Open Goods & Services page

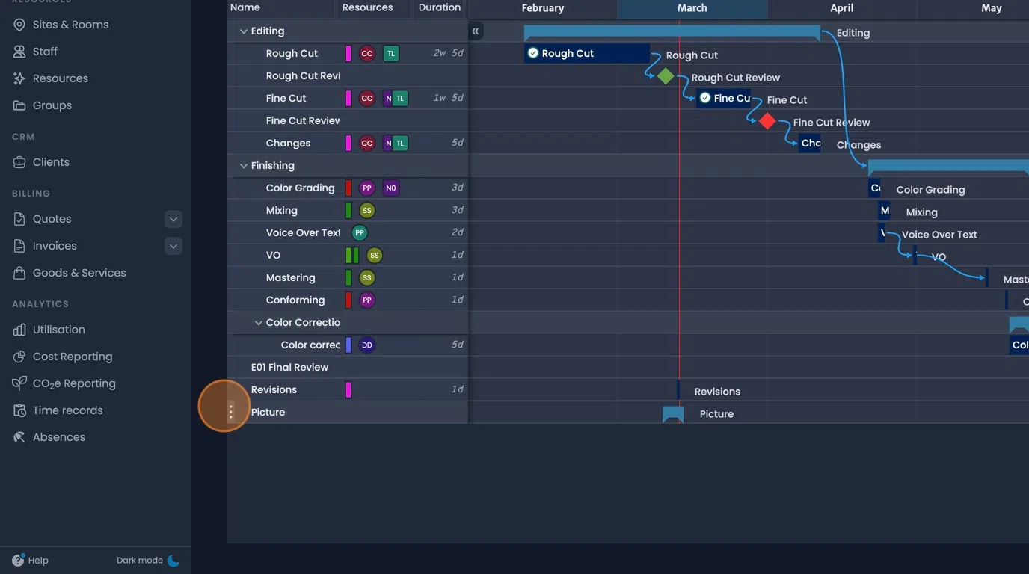tap(20, 273)
